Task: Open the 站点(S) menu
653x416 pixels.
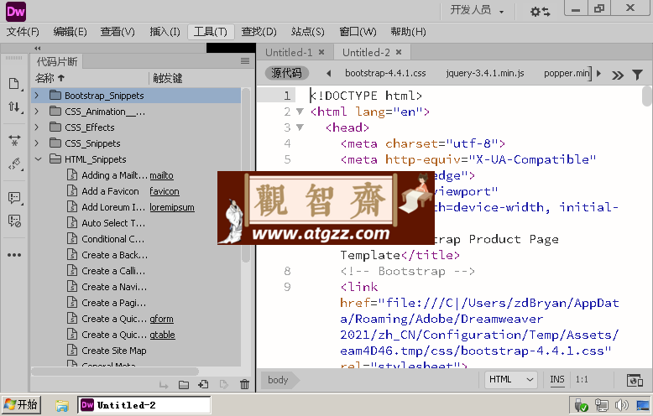Action: click(x=308, y=32)
